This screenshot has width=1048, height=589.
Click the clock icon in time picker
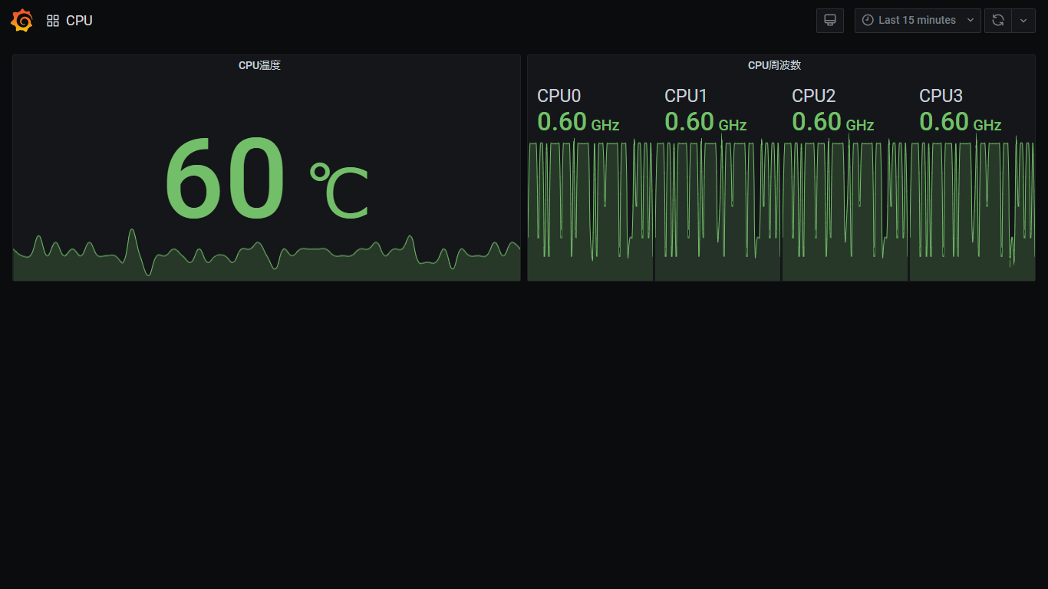click(x=868, y=21)
